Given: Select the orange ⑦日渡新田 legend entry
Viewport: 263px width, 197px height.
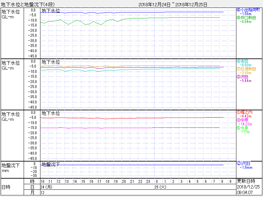Looking at the screenshot, I should click(248, 69).
